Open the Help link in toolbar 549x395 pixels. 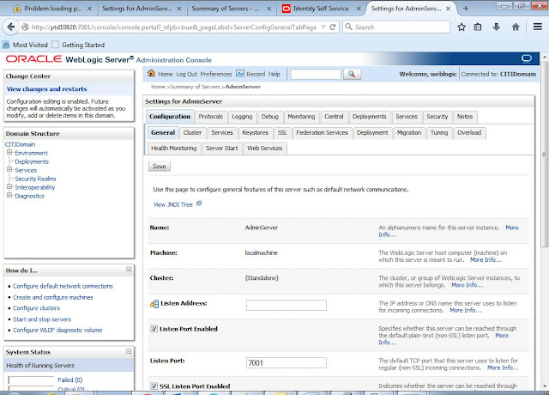(274, 75)
